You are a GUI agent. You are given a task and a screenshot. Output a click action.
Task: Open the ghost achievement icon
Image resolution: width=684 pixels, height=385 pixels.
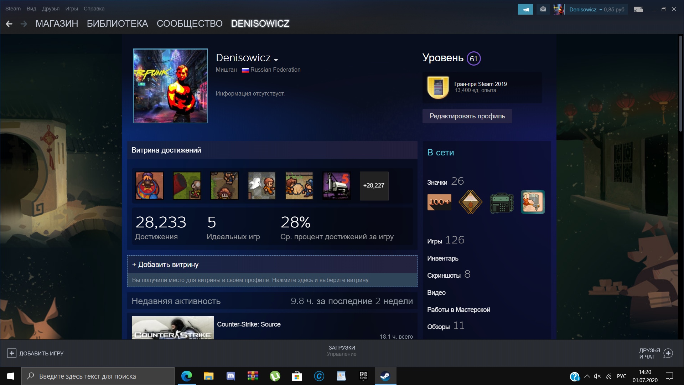coord(262,186)
